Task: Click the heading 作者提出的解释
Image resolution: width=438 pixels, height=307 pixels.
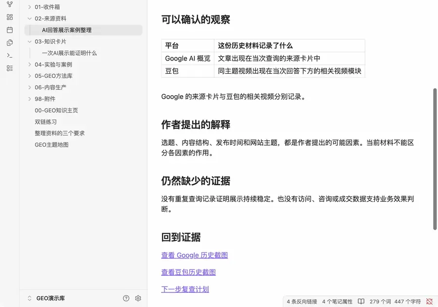Action: [196, 125]
